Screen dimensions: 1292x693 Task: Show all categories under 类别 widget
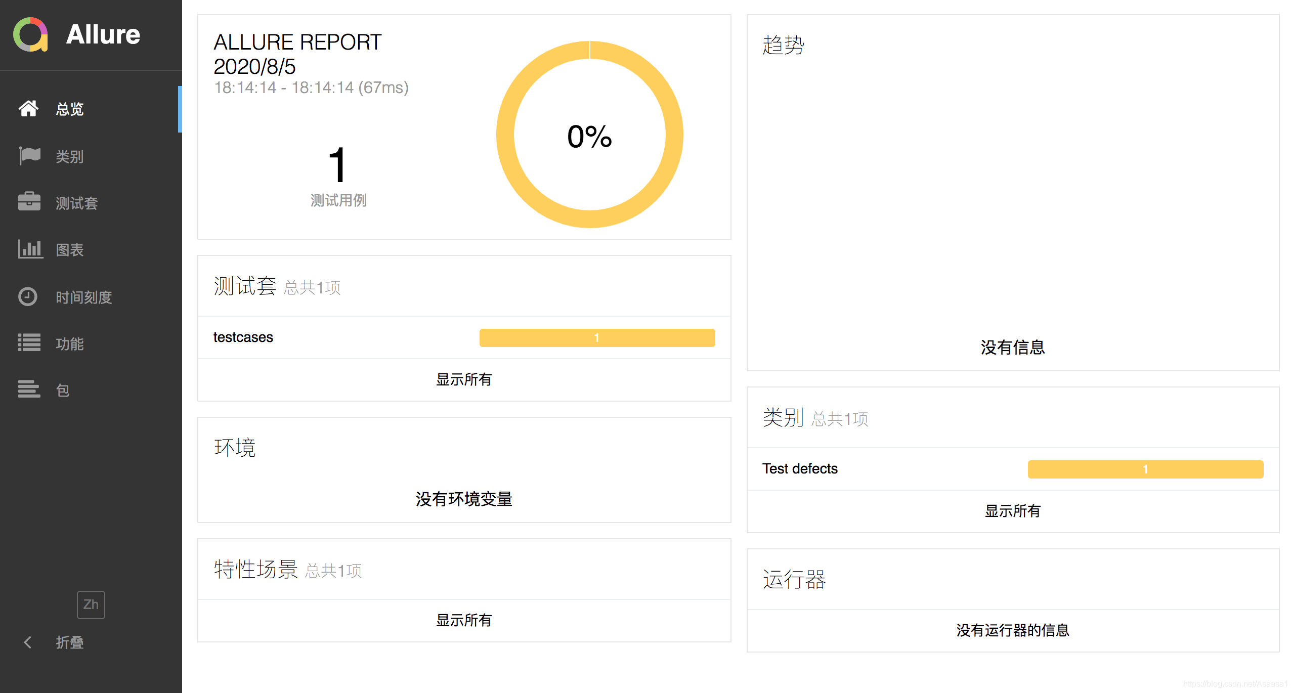click(x=1012, y=511)
